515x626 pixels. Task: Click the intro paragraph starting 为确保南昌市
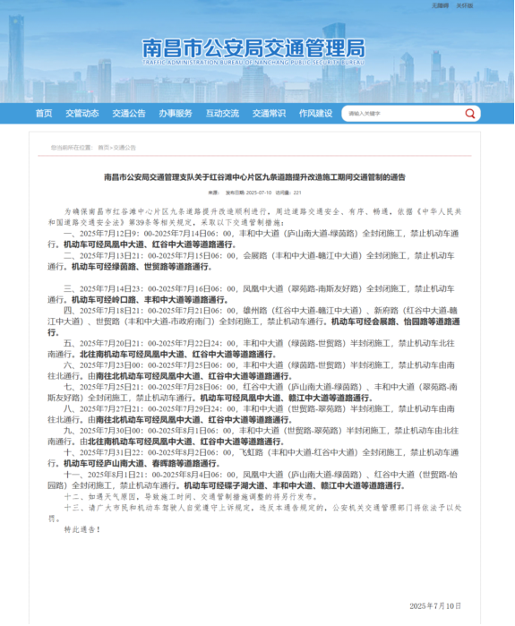point(254,218)
